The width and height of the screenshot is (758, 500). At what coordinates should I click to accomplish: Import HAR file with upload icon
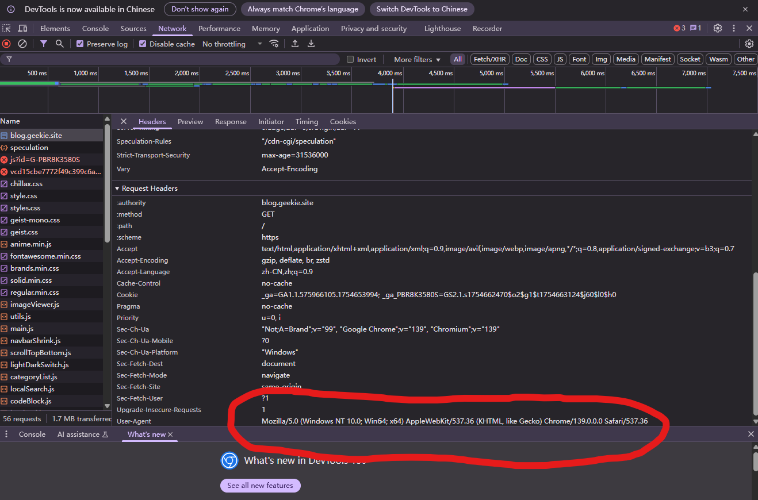click(x=295, y=44)
